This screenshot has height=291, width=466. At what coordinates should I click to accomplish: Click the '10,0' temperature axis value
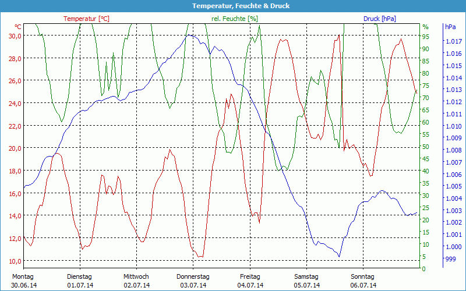tap(15, 261)
